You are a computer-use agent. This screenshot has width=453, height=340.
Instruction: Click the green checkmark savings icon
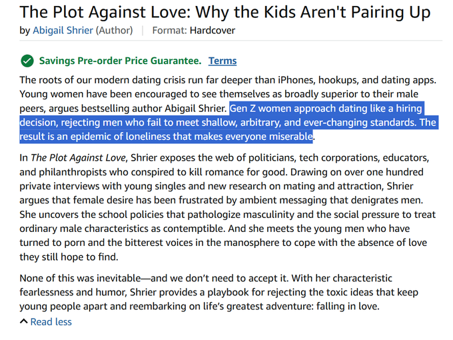tap(27, 61)
